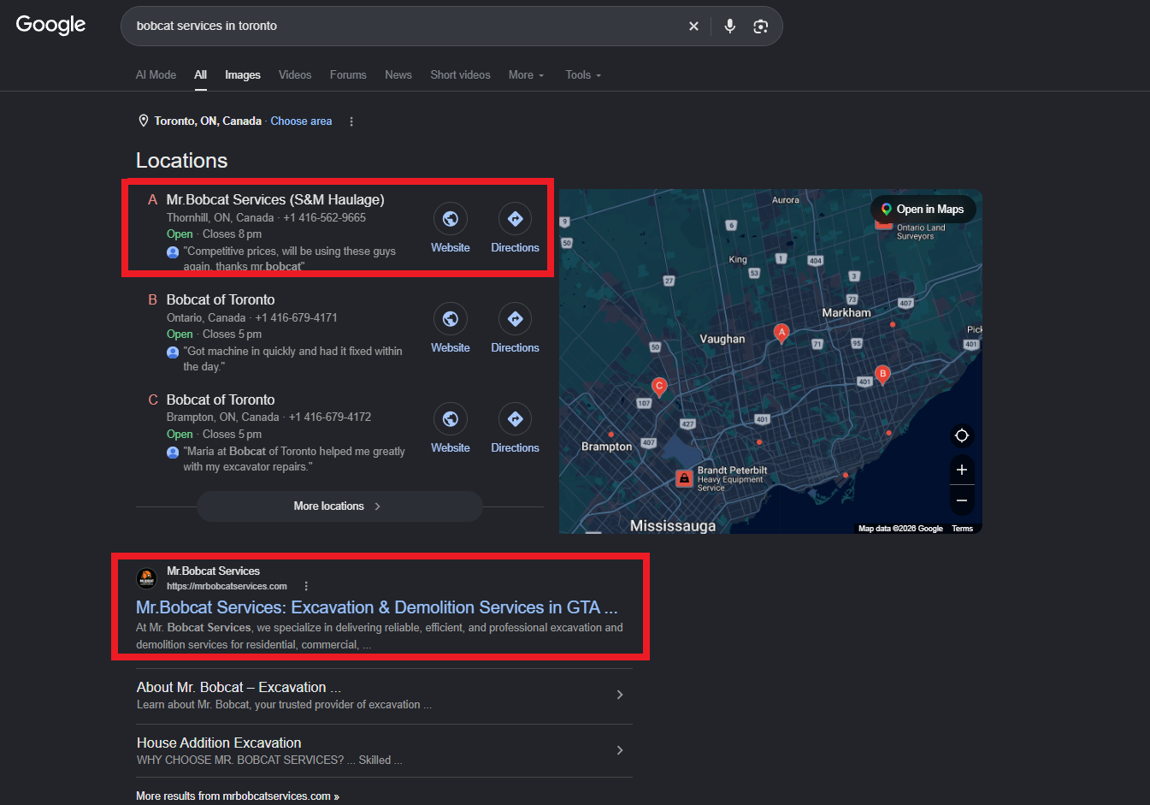Click the Mr.Bobcat Services site favicon

[147, 578]
